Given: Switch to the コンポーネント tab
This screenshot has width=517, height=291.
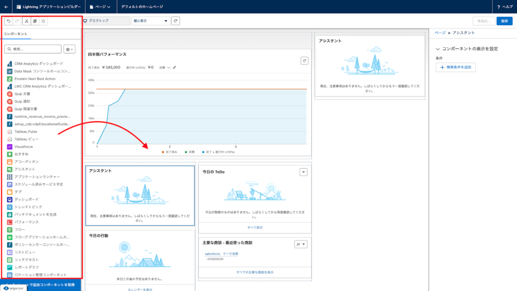Looking at the screenshot, I should coord(16,34).
